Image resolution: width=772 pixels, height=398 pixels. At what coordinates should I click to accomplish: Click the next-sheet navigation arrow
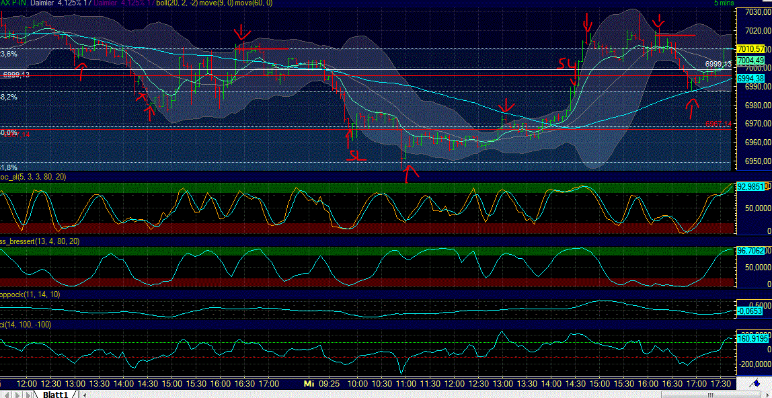19,395
